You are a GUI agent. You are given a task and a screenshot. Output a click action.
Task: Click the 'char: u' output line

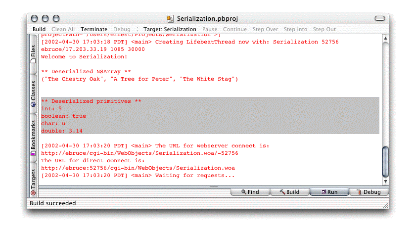coord(53,123)
